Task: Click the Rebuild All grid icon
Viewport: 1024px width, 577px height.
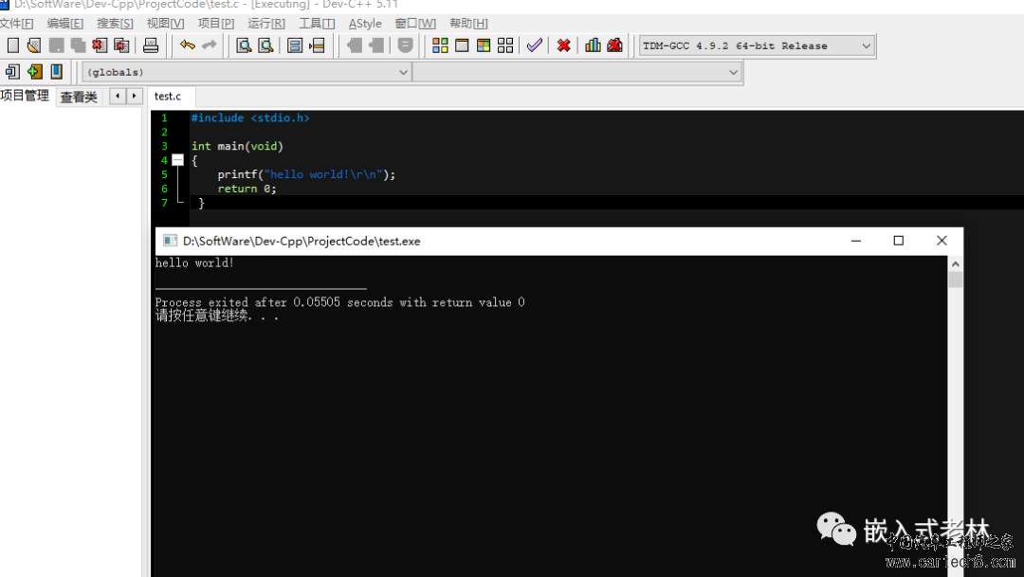Action: click(x=505, y=45)
